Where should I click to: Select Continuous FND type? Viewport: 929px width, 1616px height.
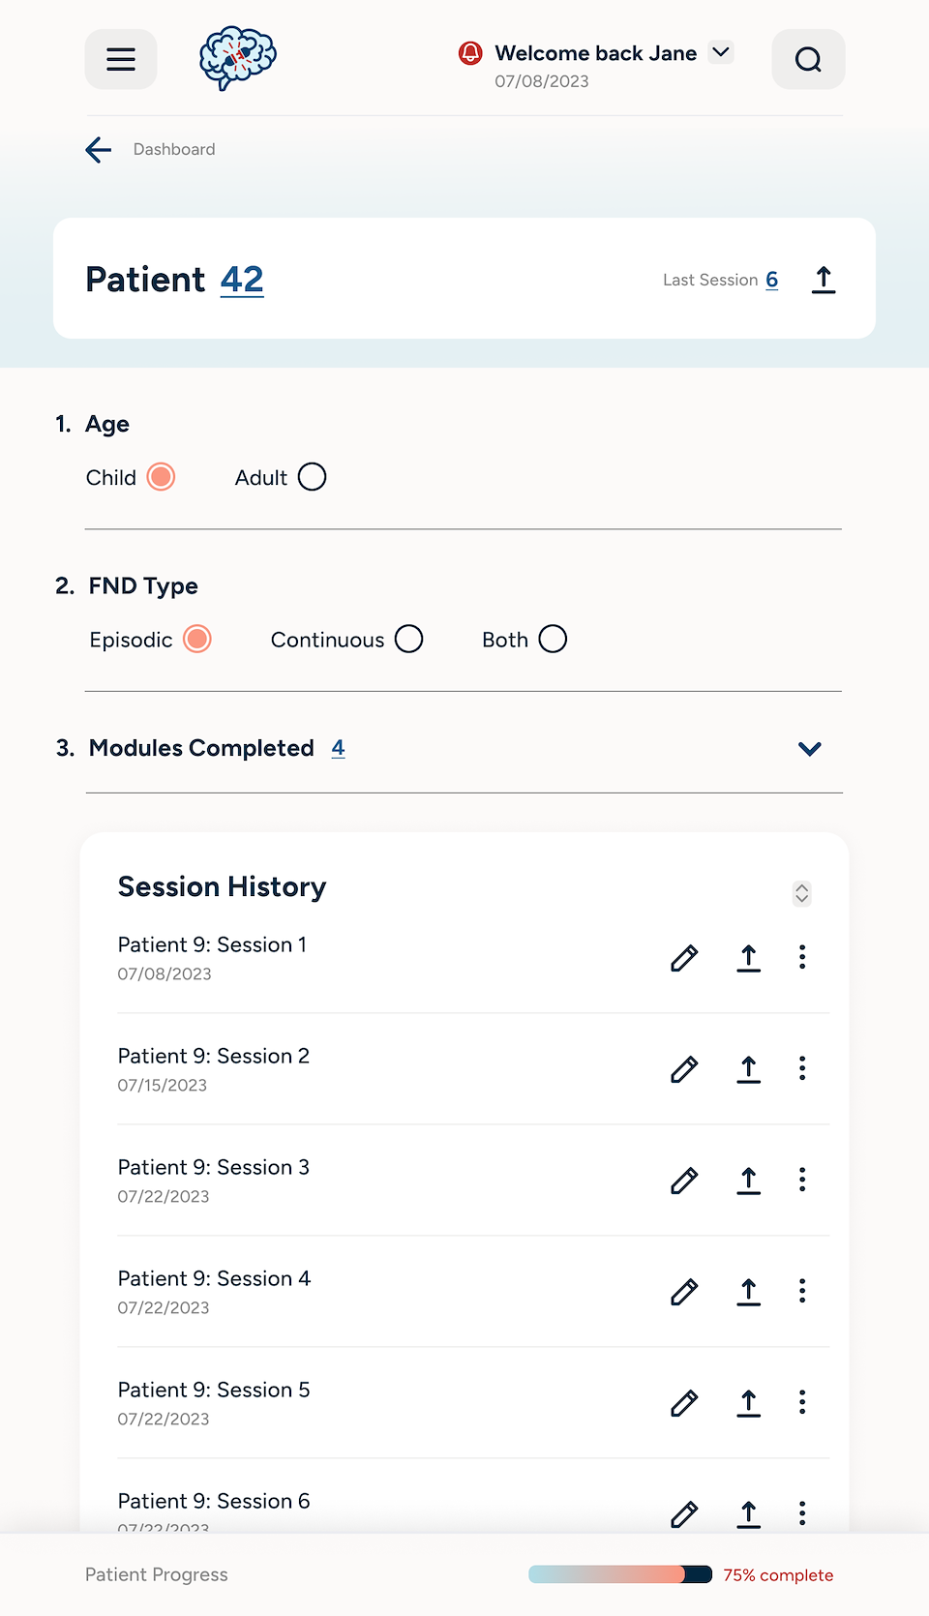(408, 640)
